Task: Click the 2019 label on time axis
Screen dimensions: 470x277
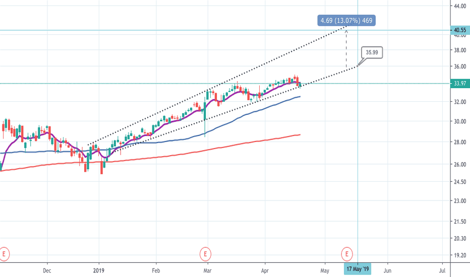Action: pyautogui.click(x=99, y=271)
